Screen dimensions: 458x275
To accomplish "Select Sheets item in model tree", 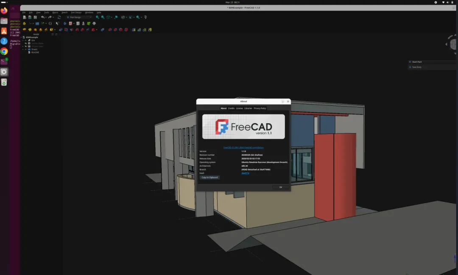I will (x=34, y=49).
